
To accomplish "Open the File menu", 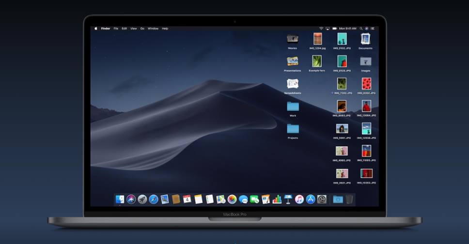I will coord(116,29).
